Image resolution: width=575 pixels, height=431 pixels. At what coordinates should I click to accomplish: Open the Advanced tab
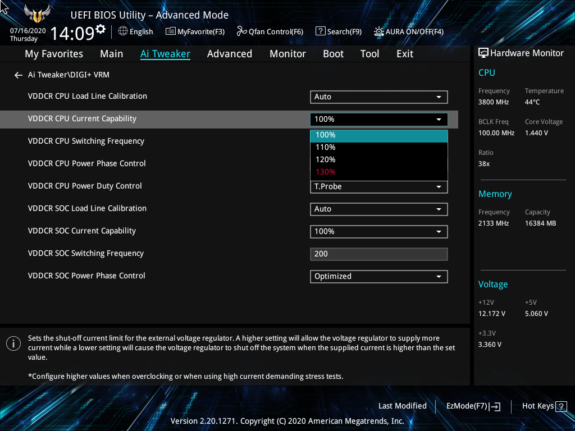(x=230, y=54)
